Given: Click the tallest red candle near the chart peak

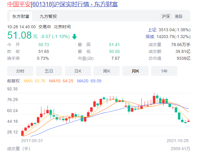Looking at the screenshot, I should pos(154,99).
